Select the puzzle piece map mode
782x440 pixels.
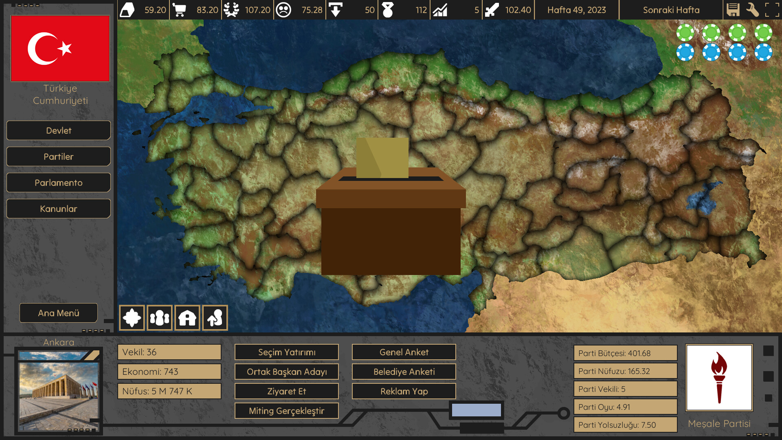tap(132, 318)
